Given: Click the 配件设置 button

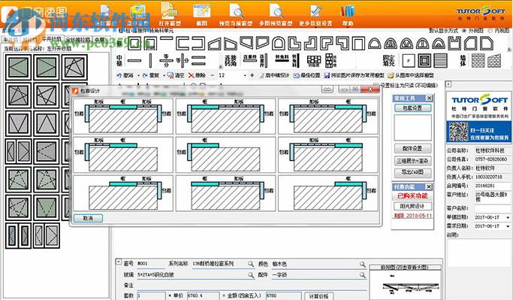Looking at the screenshot, I should coord(412,149).
